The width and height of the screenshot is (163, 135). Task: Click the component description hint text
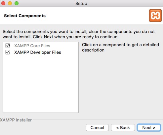[120, 47]
